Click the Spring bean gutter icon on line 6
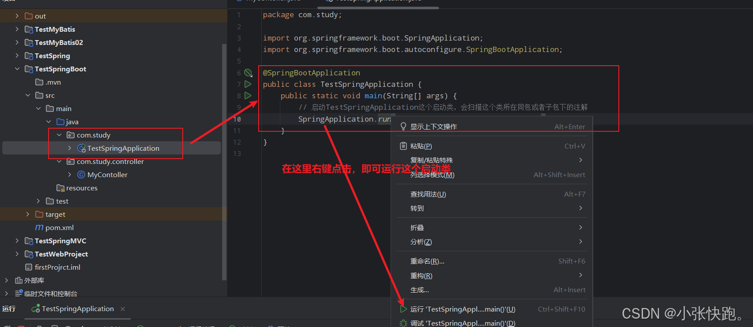The image size is (753, 327). tap(248, 73)
